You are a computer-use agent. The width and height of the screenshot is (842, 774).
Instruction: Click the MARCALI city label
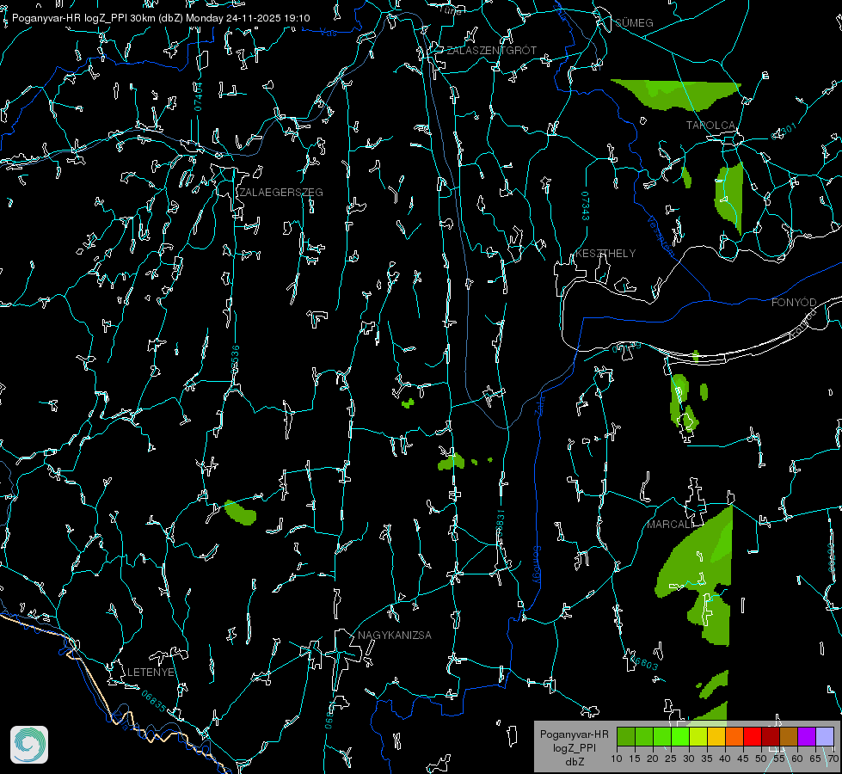pyautogui.click(x=668, y=525)
